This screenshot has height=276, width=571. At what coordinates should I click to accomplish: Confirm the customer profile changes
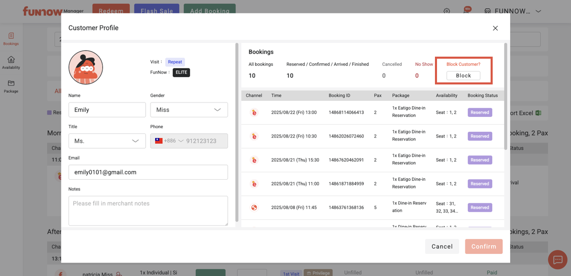[x=483, y=247]
